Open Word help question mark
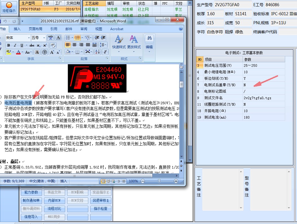Image resolution: width=297 pixels, height=224 pixels. 181,29
